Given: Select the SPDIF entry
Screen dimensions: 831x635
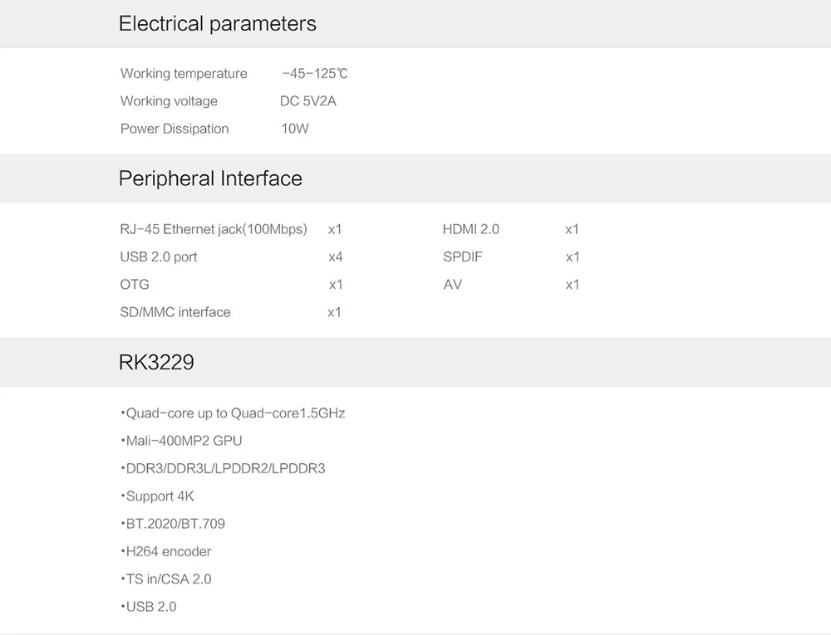Looking at the screenshot, I should (x=463, y=256).
